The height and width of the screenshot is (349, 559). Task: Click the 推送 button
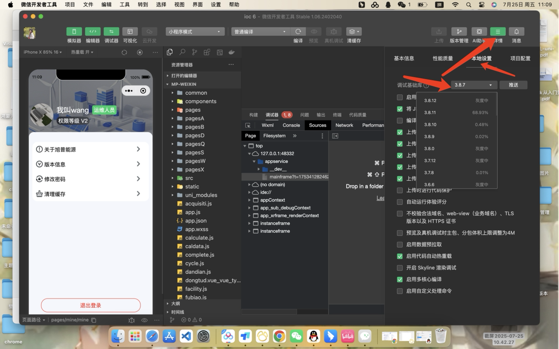pyautogui.click(x=513, y=85)
